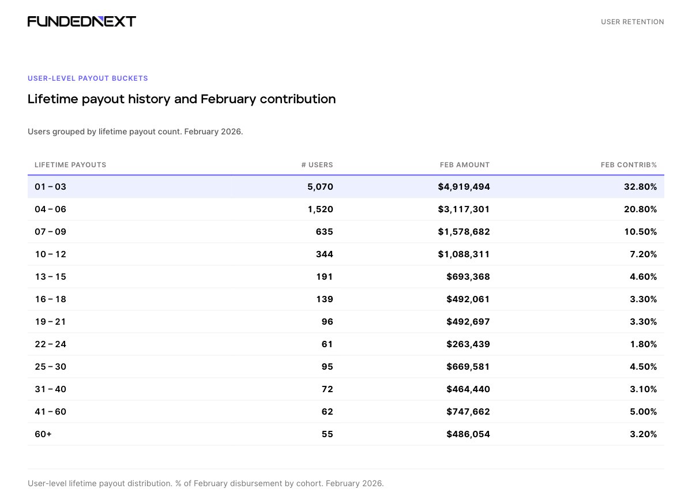Click the $464,440 amount cell
Image resolution: width=692 pixels, height=496 pixels.
pyautogui.click(x=468, y=389)
